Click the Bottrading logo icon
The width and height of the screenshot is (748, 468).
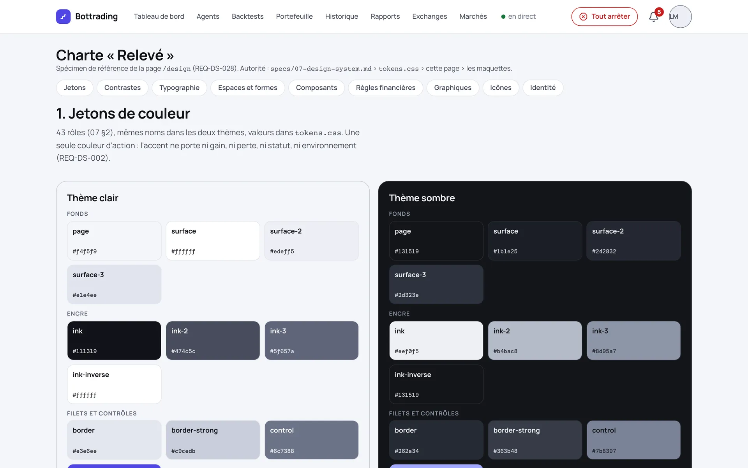[63, 16]
